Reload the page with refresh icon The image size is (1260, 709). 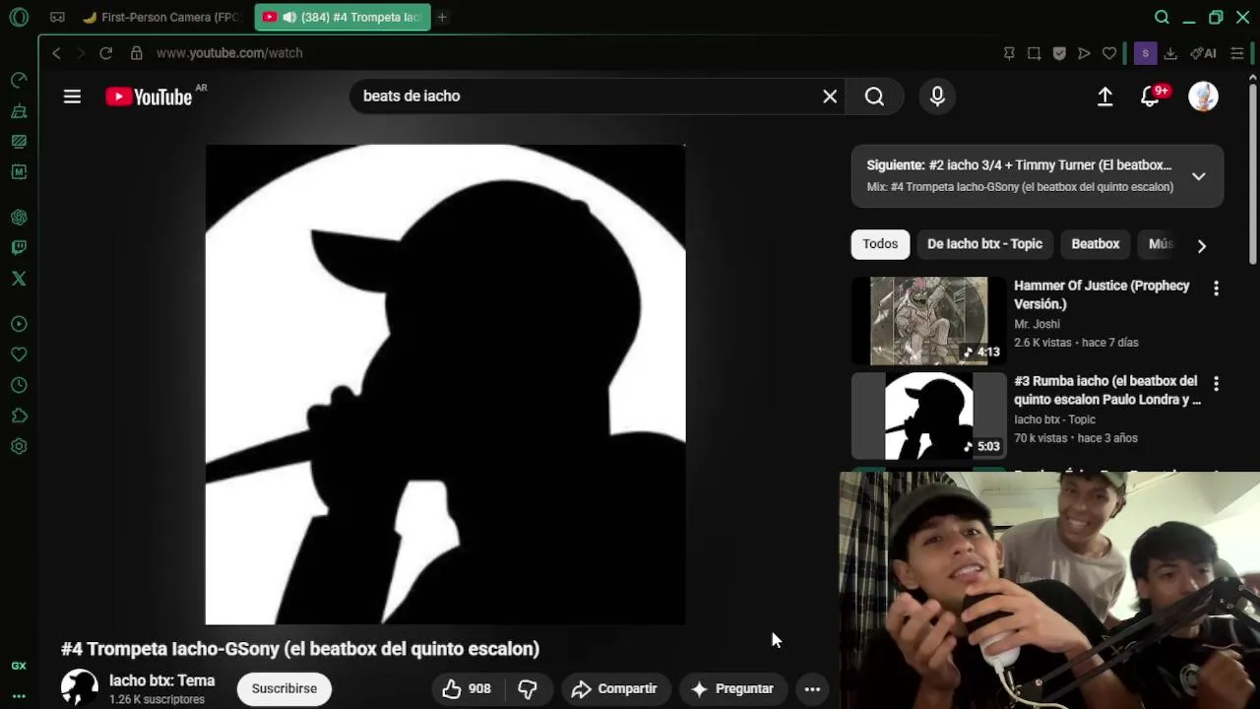pyautogui.click(x=106, y=53)
